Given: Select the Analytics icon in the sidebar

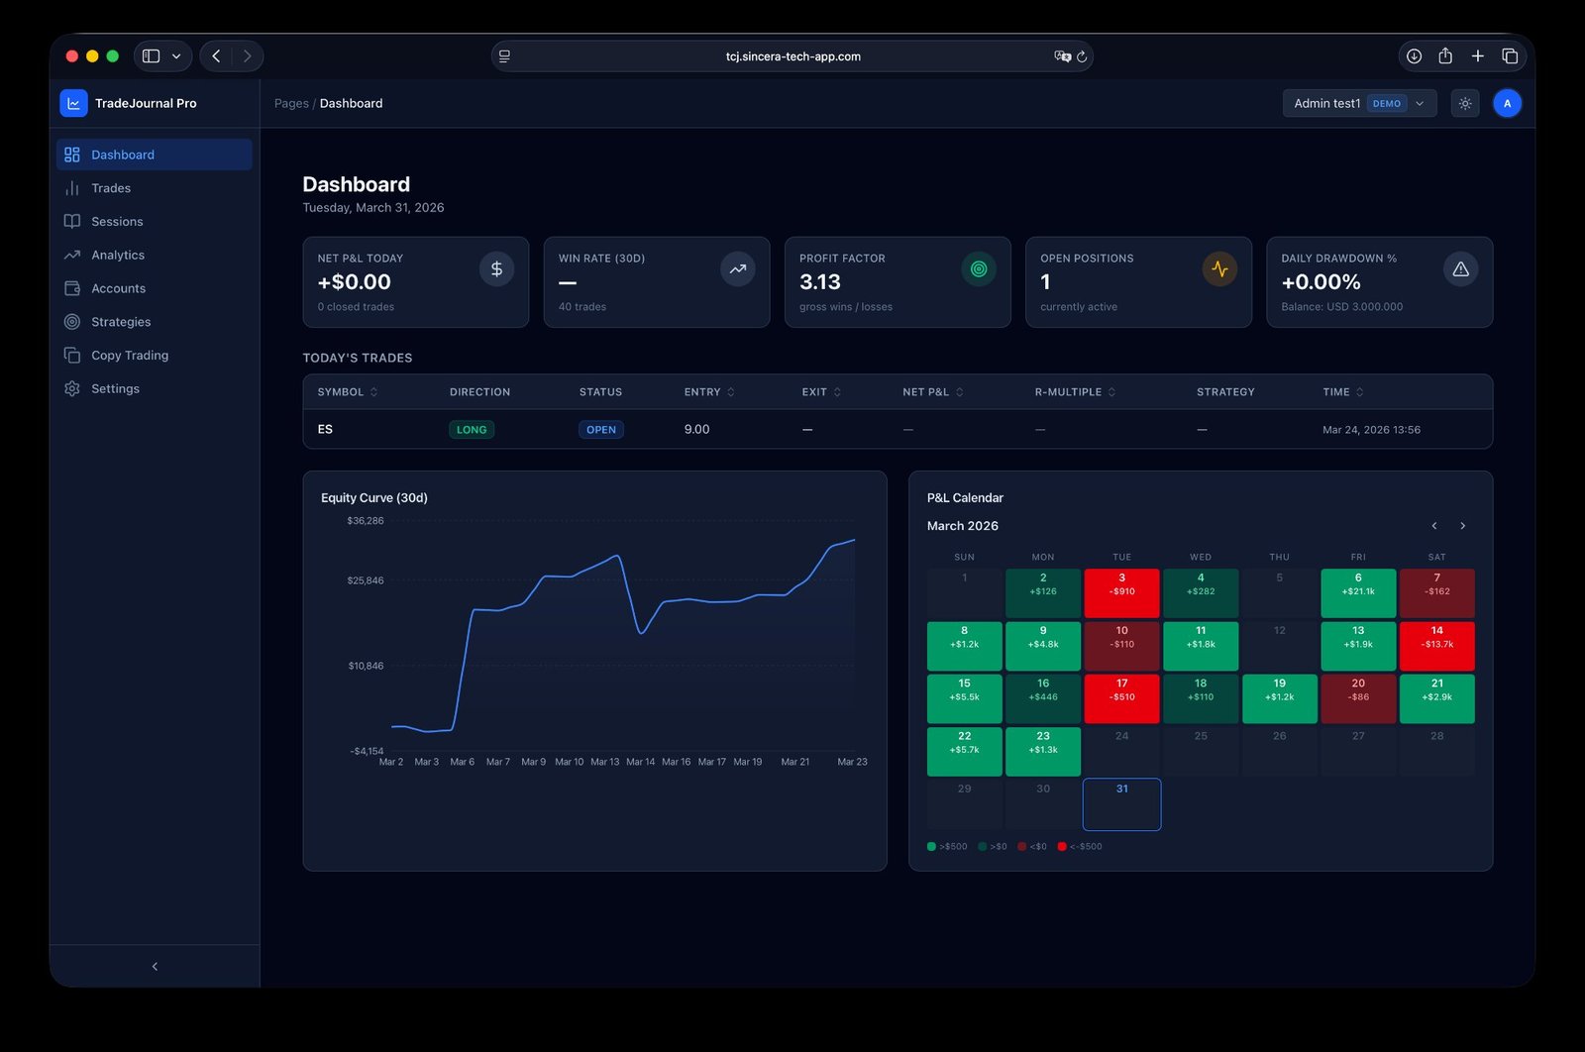Looking at the screenshot, I should click(x=71, y=255).
